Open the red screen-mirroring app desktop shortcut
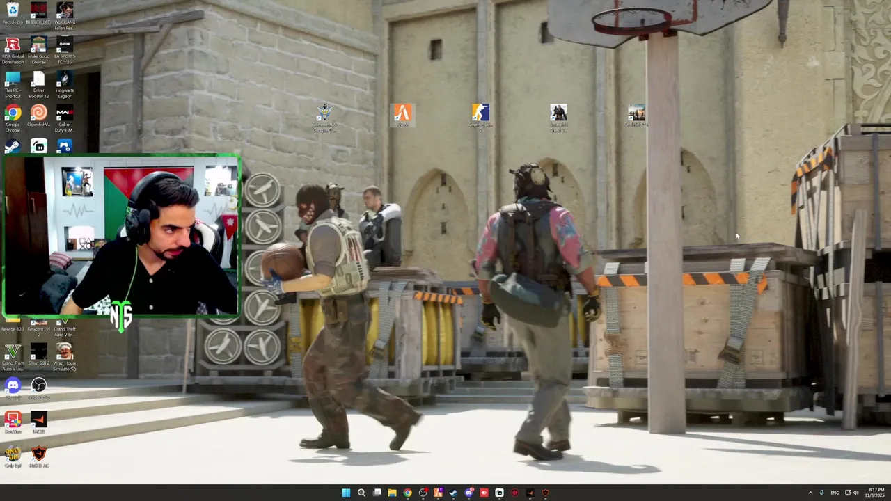Viewport: 891px width, 501px height. (x=13, y=422)
